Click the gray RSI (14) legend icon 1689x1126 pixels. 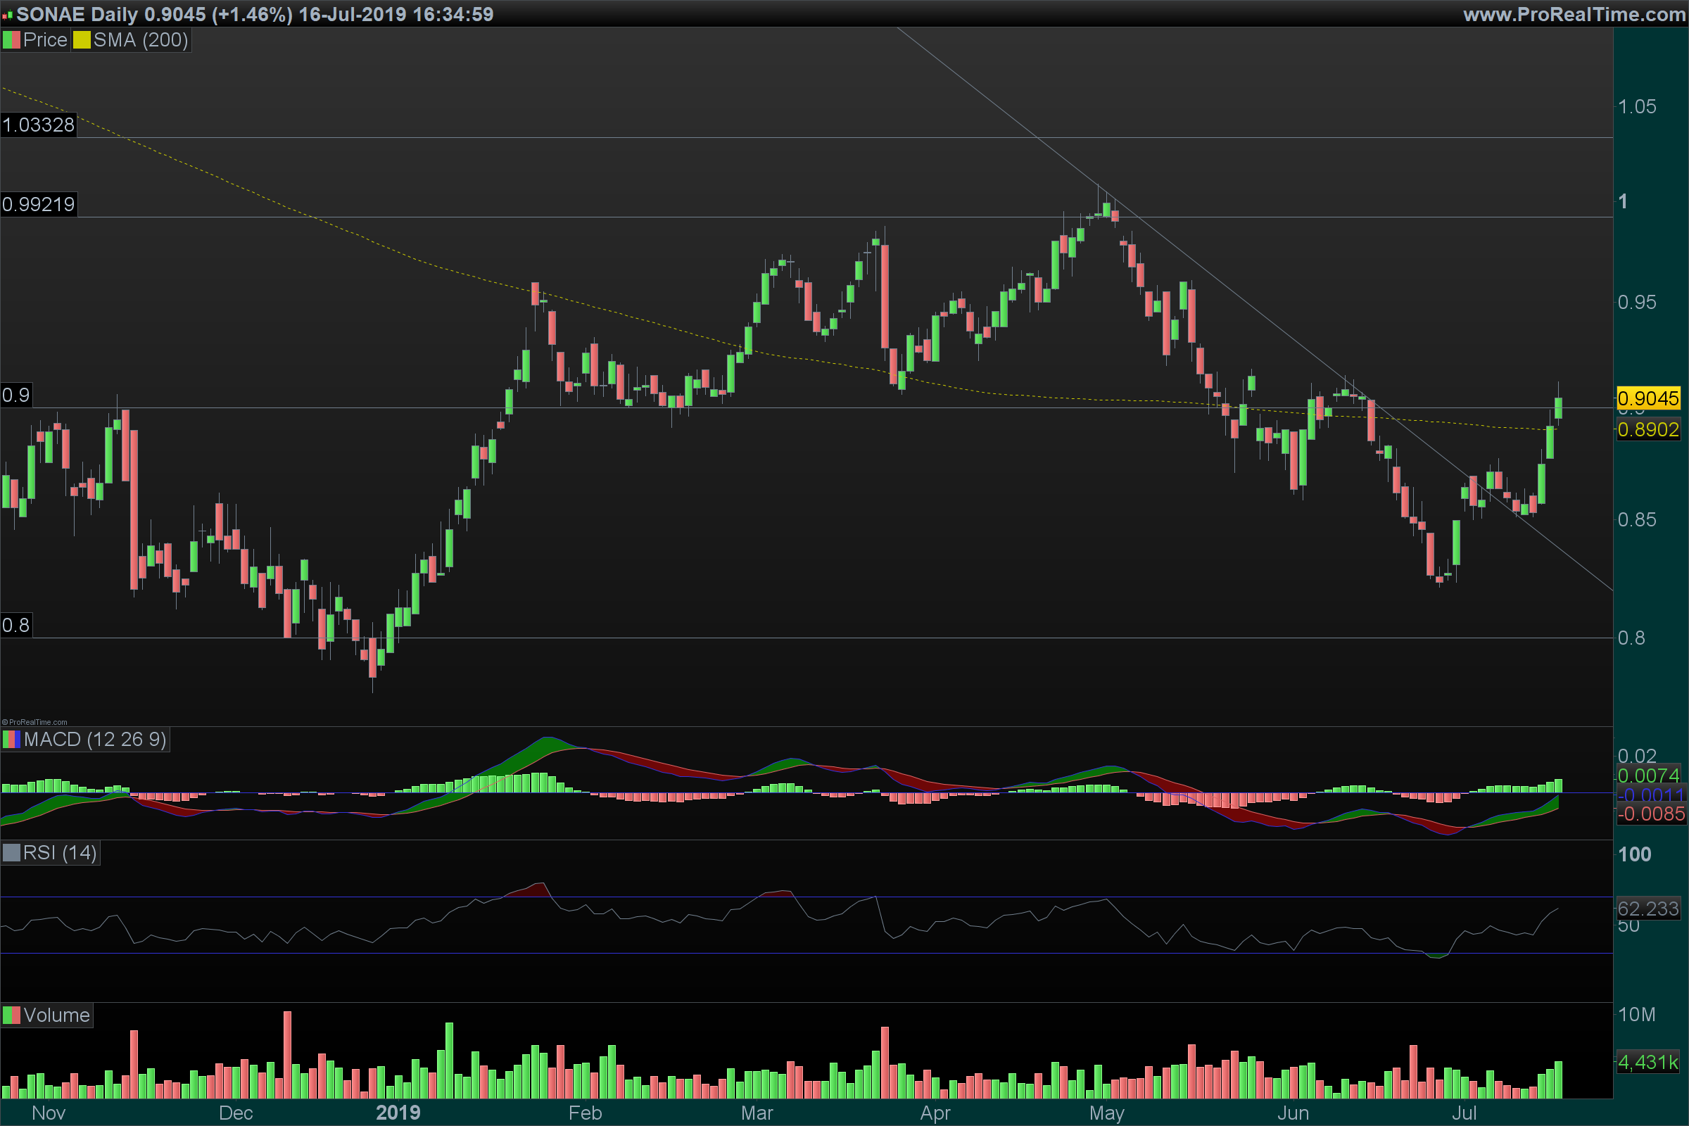pyautogui.click(x=11, y=853)
